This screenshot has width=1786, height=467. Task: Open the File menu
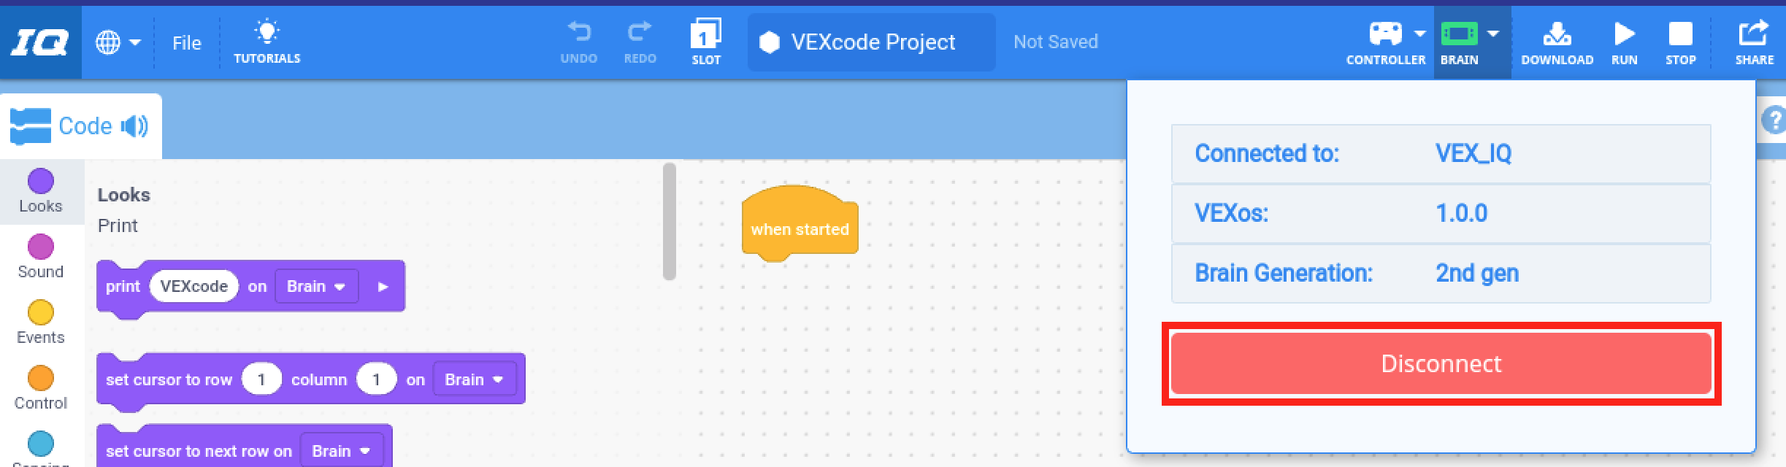(x=186, y=42)
